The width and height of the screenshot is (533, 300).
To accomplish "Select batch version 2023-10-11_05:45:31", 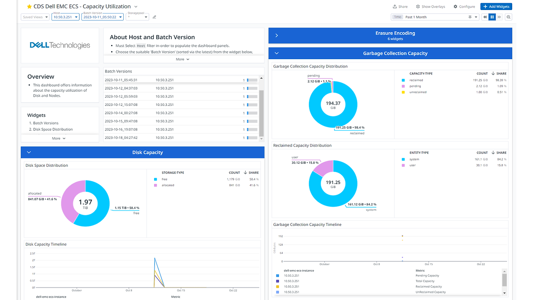I will click(x=181, y=80).
